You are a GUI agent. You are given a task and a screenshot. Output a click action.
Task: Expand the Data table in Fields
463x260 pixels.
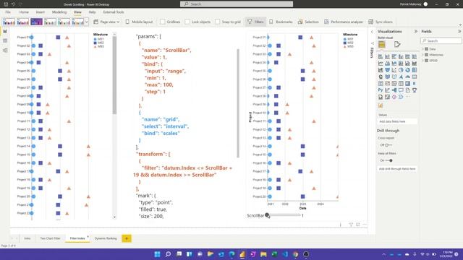tap(422, 49)
